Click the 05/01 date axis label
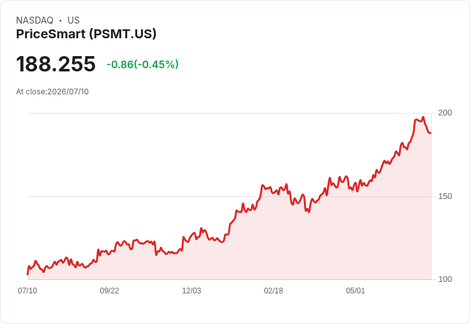This screenshot has height=324, width=470. coord(356,291)
